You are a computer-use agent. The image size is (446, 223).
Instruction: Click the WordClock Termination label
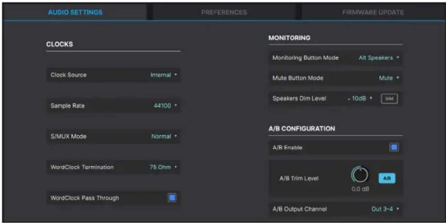pyautogui.click(x=82, y=167)
